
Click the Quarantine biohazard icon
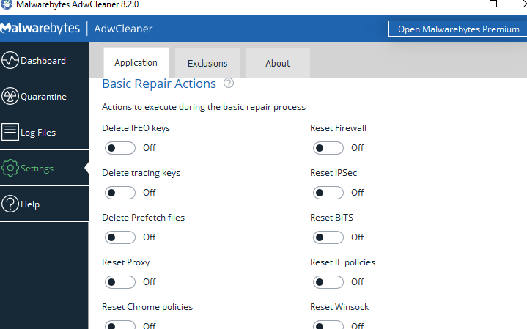10,97
